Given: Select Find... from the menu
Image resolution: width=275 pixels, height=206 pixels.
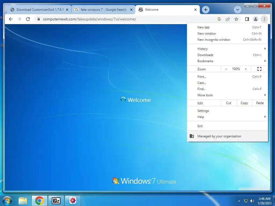Looking at the screenshot, I should [x=227, y=89].
